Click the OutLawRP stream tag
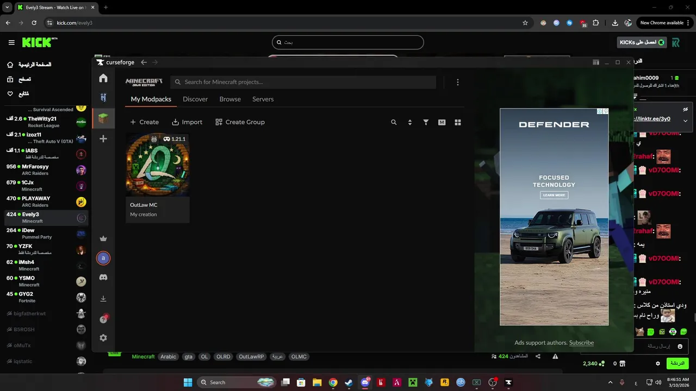This screenshot has width=696, height=391. click(251, 357)
